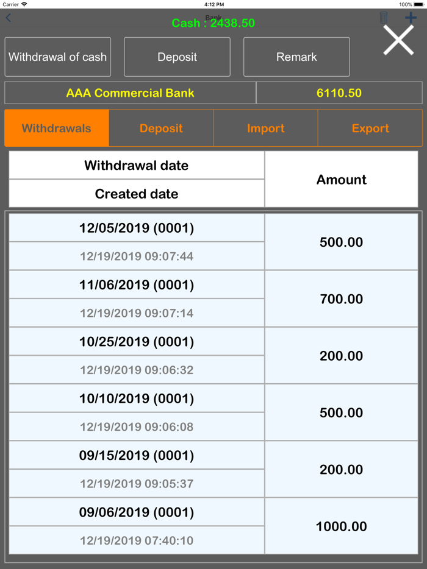Tap the plus icon to add a transaction
This screenshot has width=427, height=569.
point(411,18)
